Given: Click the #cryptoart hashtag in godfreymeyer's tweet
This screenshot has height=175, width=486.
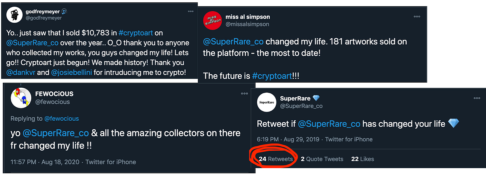Looking at the screenshot, I should pos(136,33).
